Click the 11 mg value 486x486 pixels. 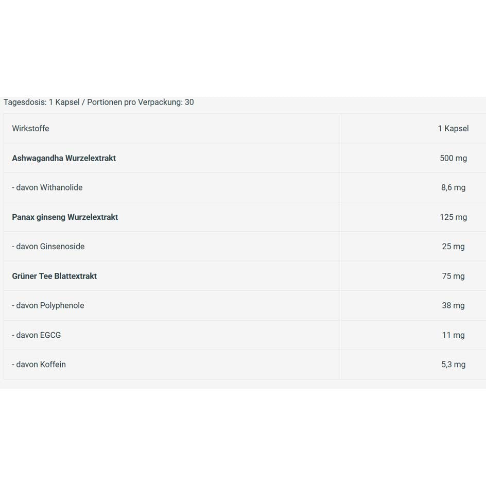[x=453, y=335]
